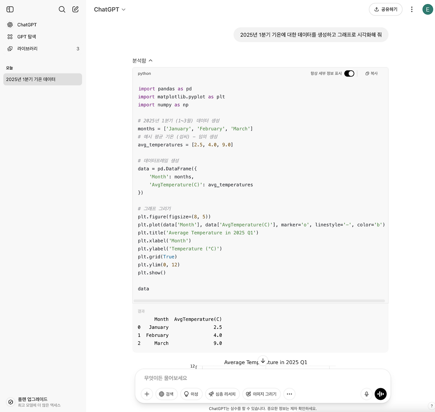Click 플랜 업그레이드 upgrade plan

(43, 402)
